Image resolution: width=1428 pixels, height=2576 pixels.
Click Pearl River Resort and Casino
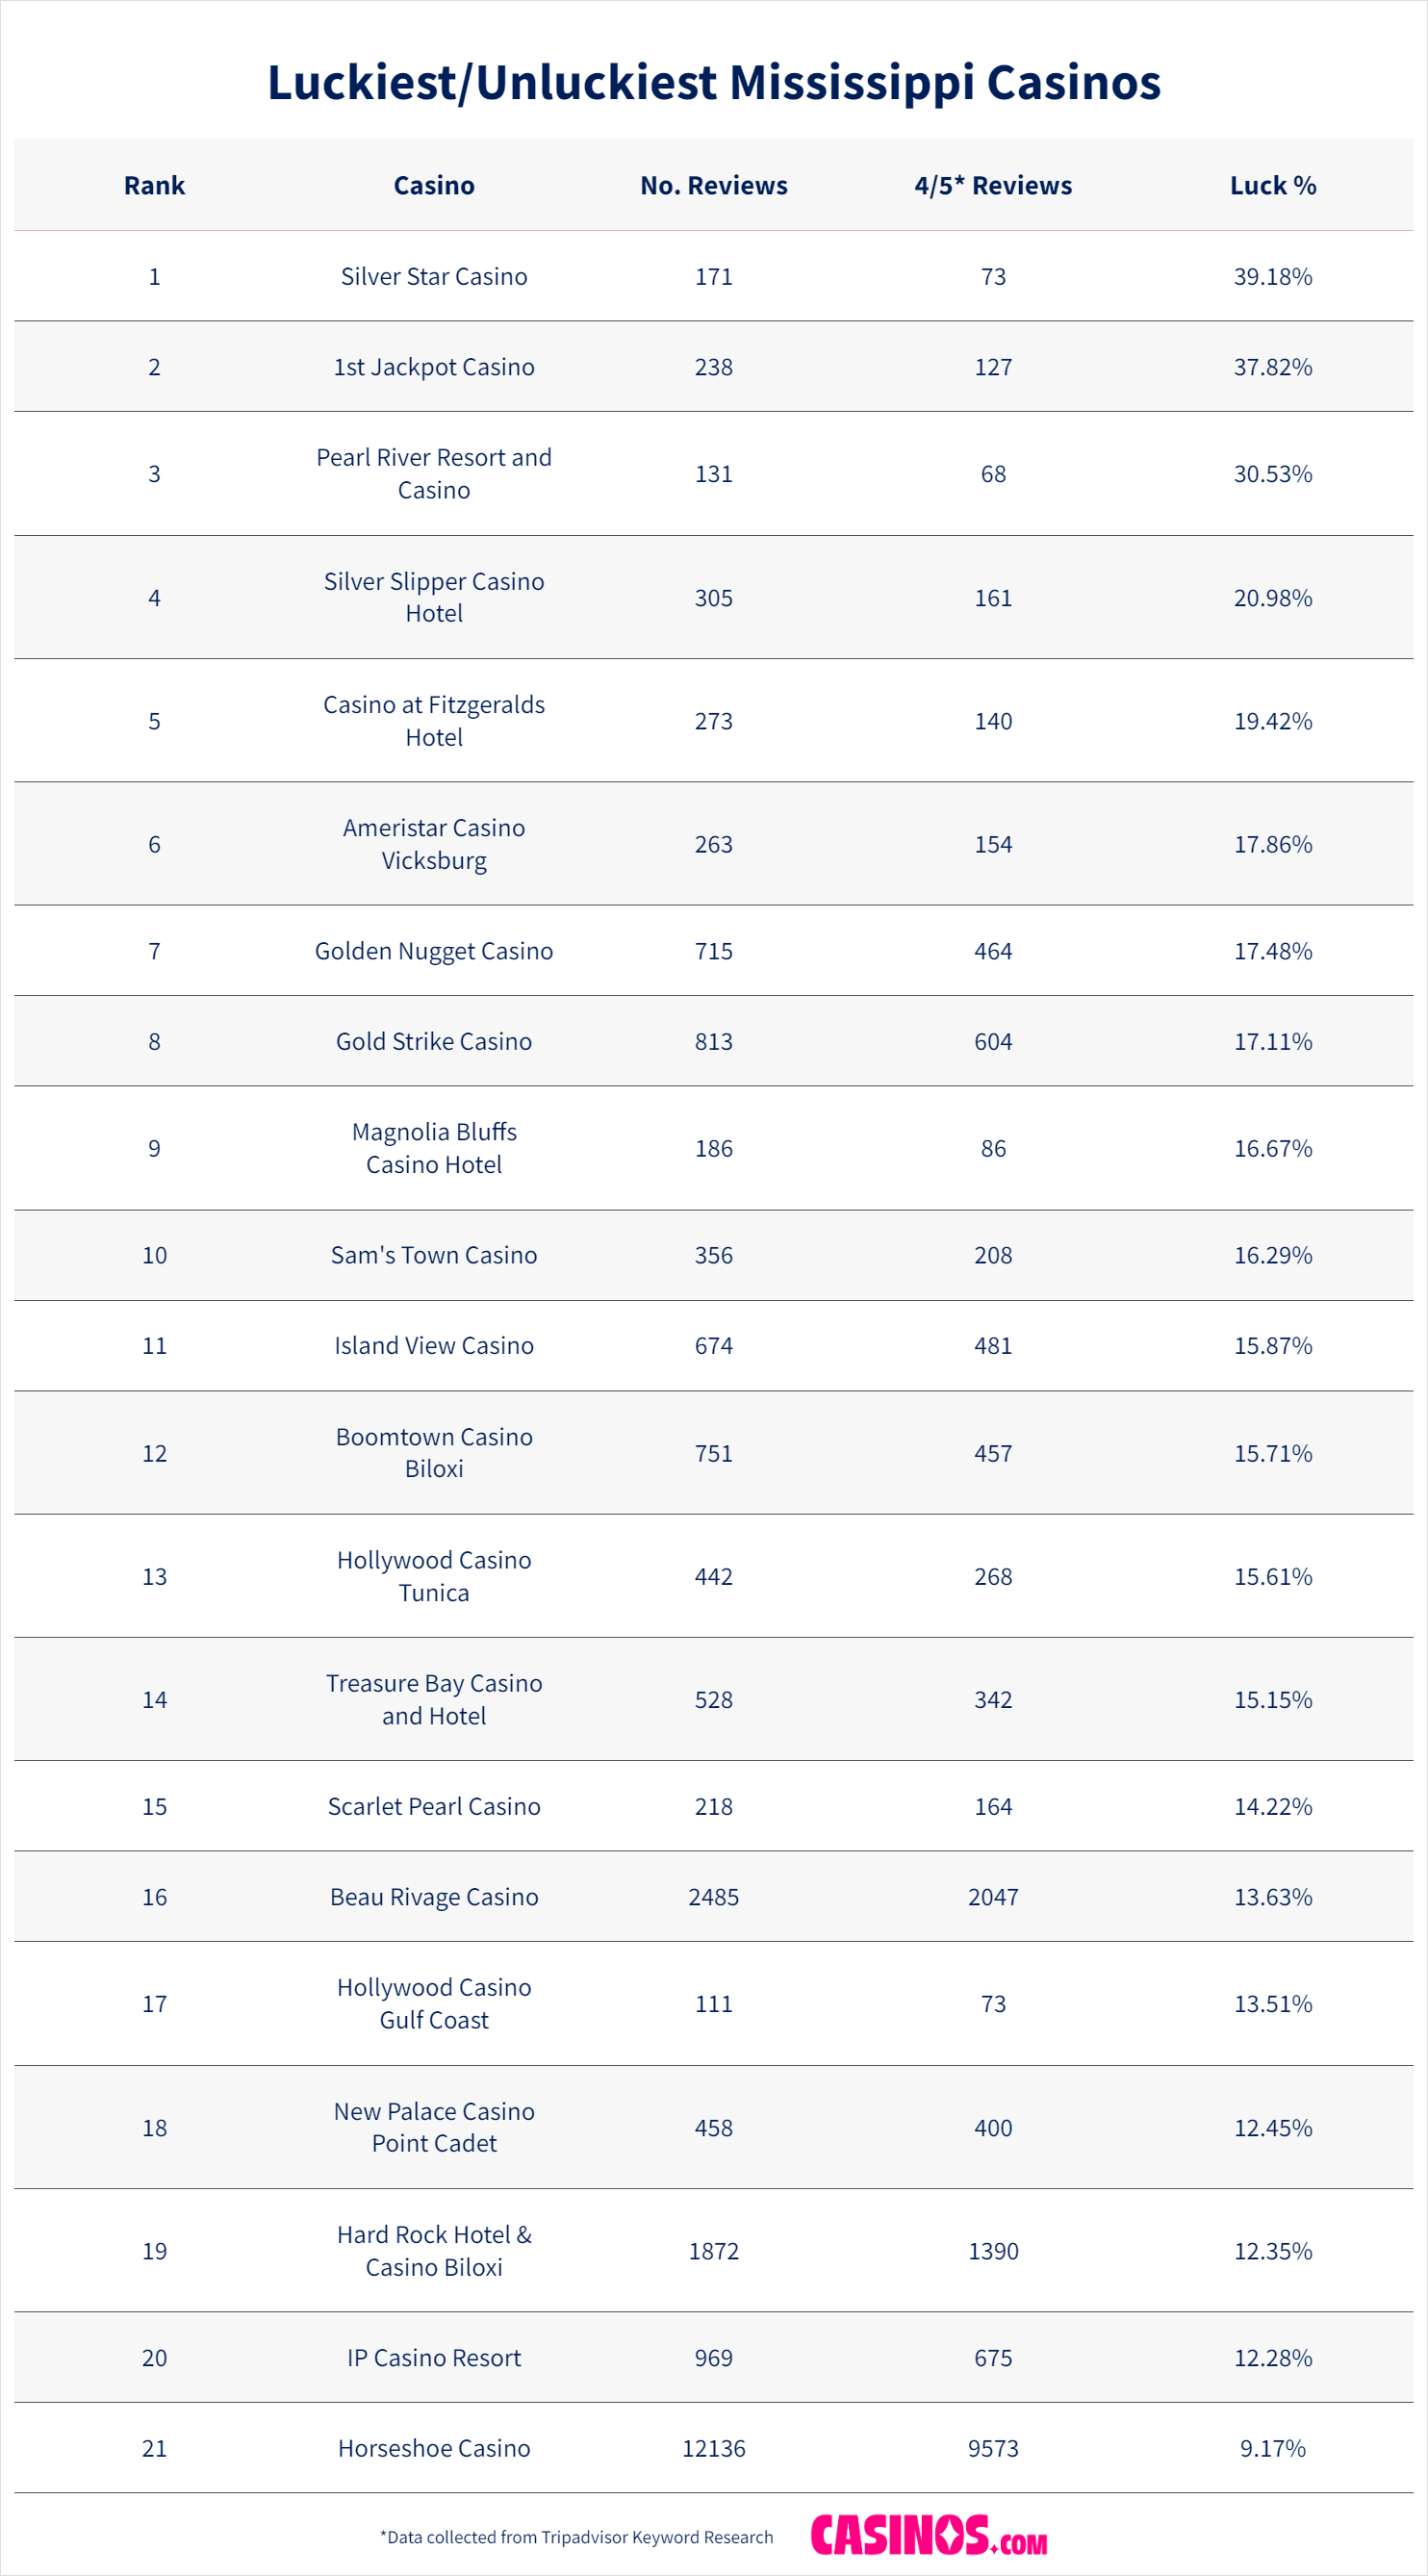(434, 473)
